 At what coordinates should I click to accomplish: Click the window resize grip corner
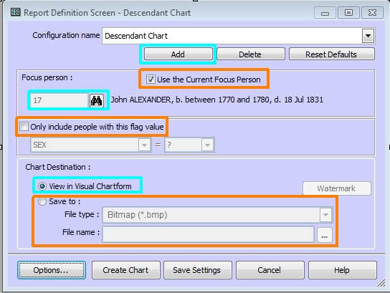tap(381, 283)
